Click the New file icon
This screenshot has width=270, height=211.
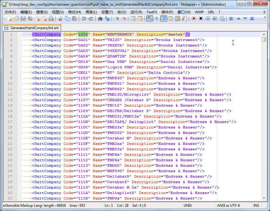pyautogui.click(x=9, y=19)
